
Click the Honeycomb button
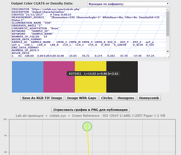pos(149,98)
